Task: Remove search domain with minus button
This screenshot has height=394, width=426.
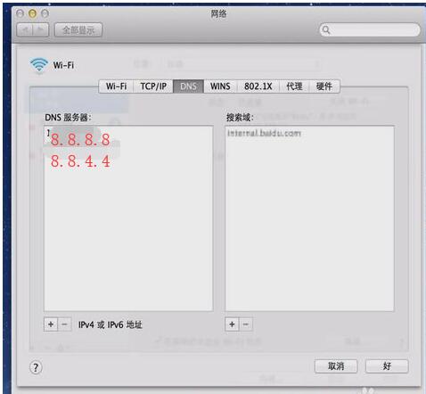Action: (x=246, y=324)
